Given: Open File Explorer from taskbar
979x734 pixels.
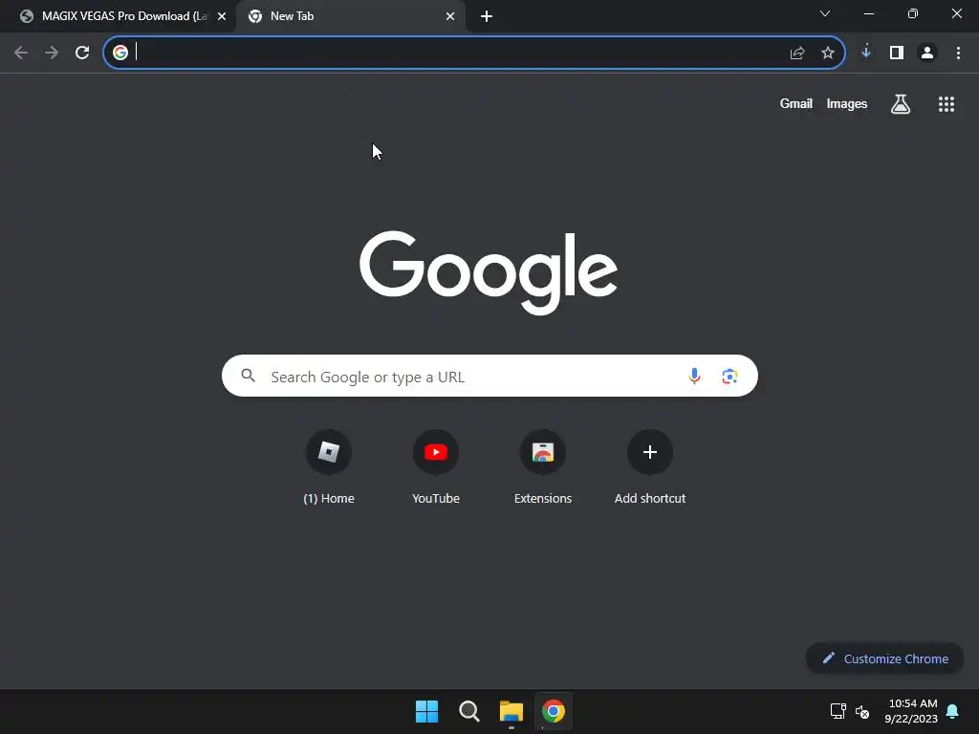Looking at the screenshot, I should (x=511, y=711).
